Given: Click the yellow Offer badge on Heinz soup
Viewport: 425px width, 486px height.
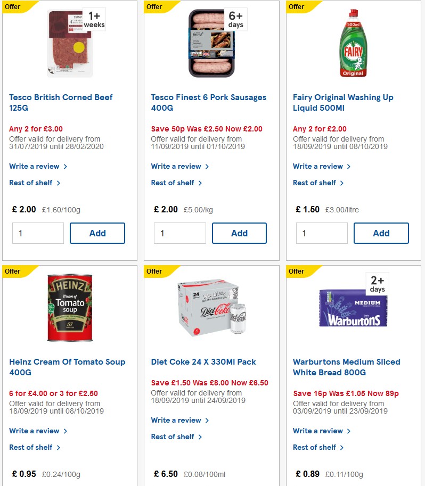Looking at the screenshot, I should pos(11,271).
